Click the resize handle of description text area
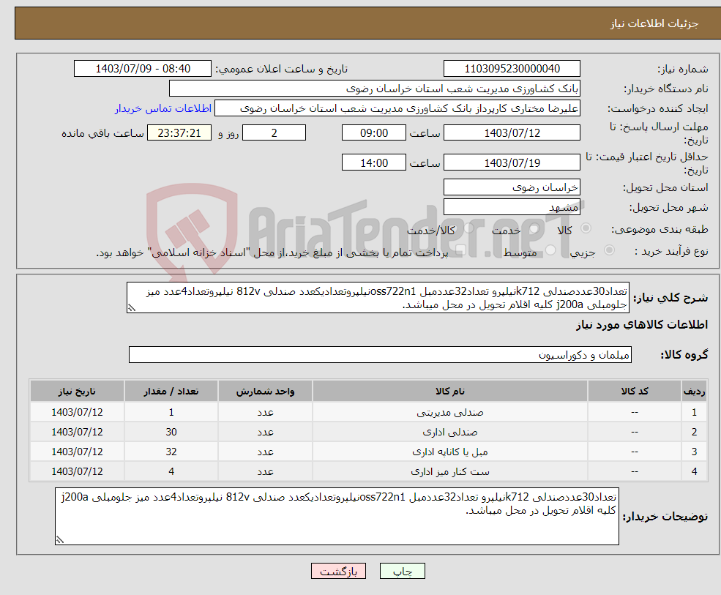721x595 pixels. click(132, 308)
